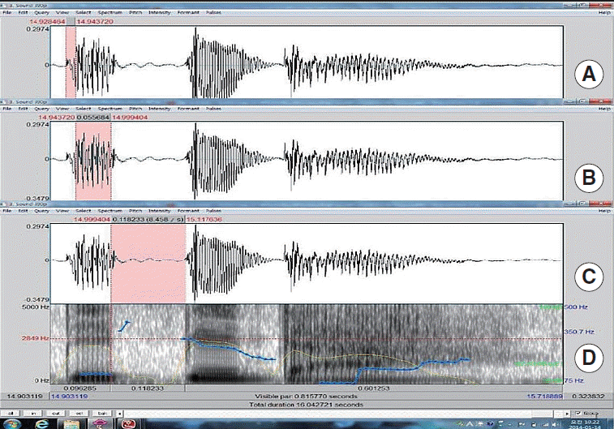This screenshot has width=614, height=429.
Task: Click the horizontal scrollbar below the total duration
Action: pos(324,413)
